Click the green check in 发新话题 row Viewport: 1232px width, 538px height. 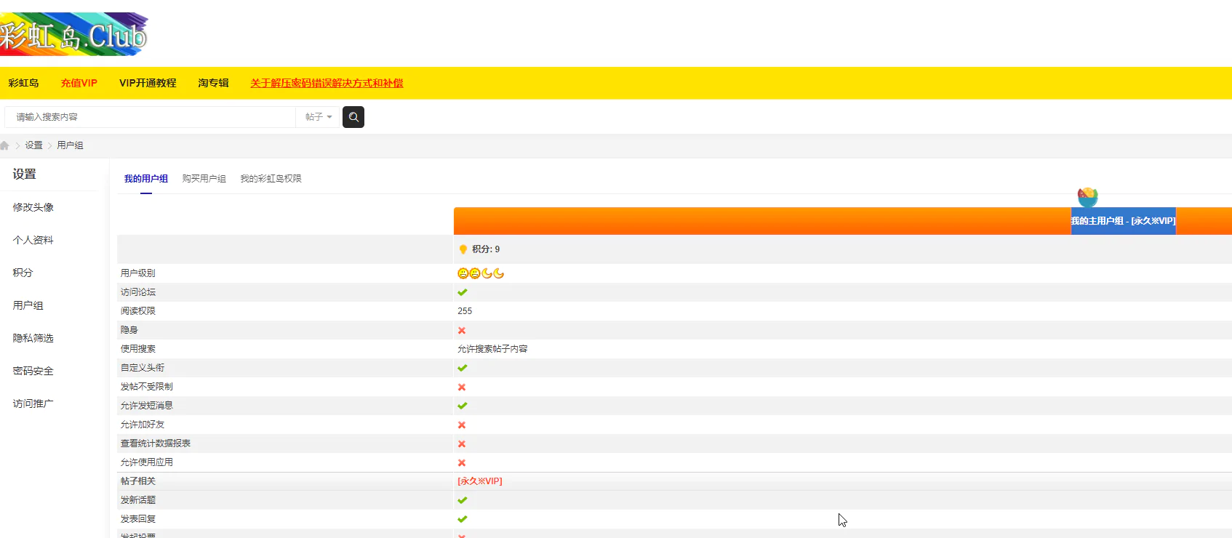(x=462, y=500)
